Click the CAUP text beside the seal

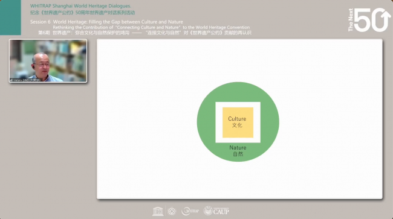(221, 212)
